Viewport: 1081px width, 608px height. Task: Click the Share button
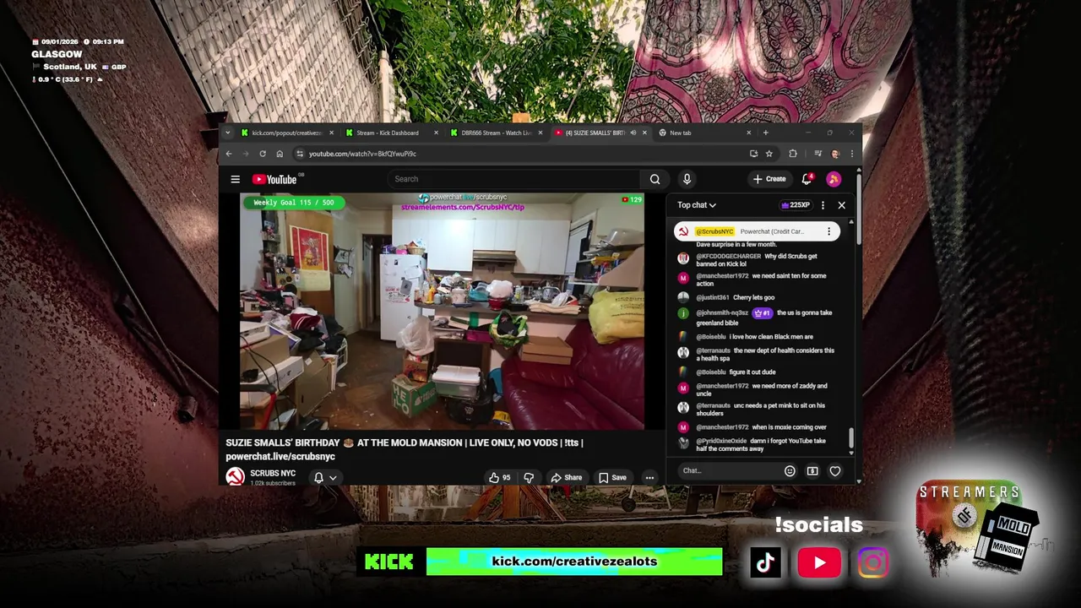(567, 478)
